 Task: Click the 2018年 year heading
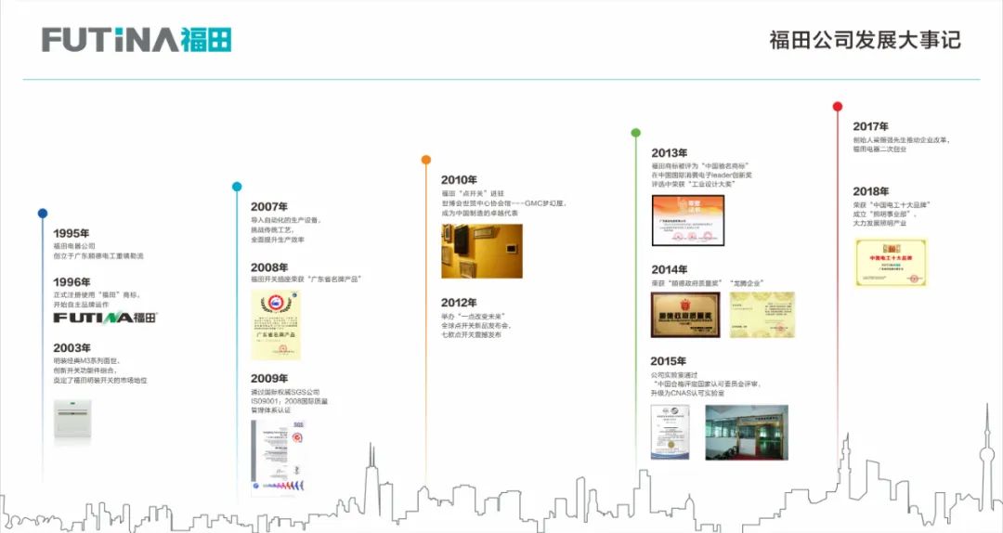[870, 191]
